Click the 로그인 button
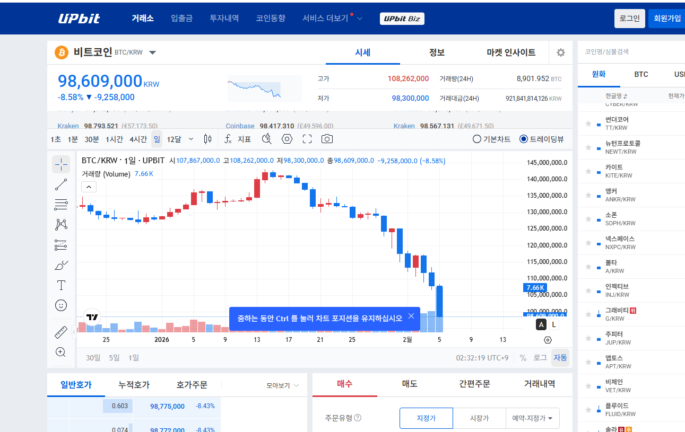Screen dimensions: 685x432 coord(629,19)
